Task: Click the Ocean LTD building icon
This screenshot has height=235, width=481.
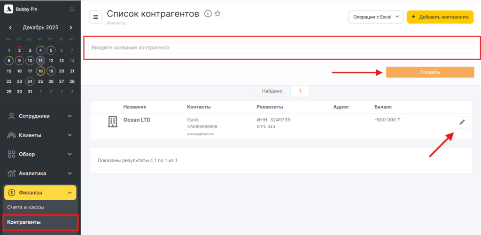Action: pyautogui.click(x=112, y=122)
